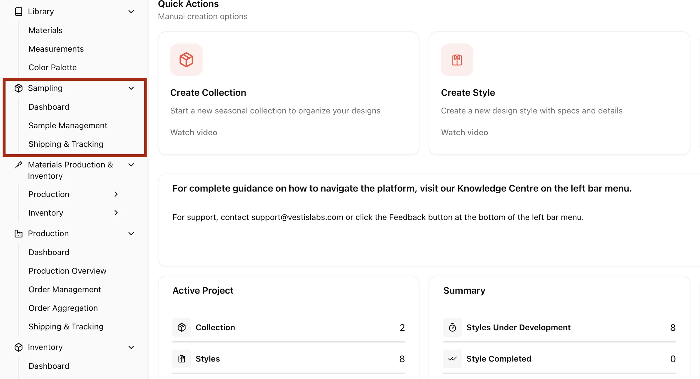Viewport: 700px width, 379px height.
Task: Select the Style Completed row in Summary
Action: click(559, 359)
